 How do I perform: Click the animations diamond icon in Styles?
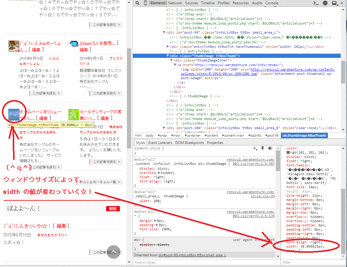tap(270, 148)
